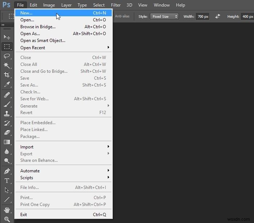Click the Share on Behance... entry

tap(64, 160)
